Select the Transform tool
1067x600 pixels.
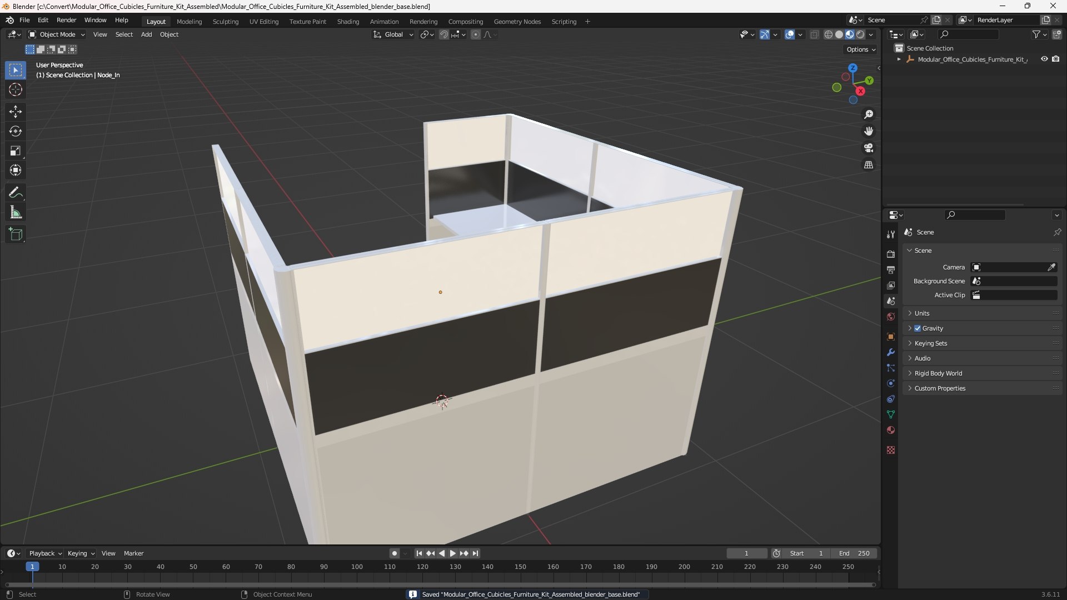16,170
